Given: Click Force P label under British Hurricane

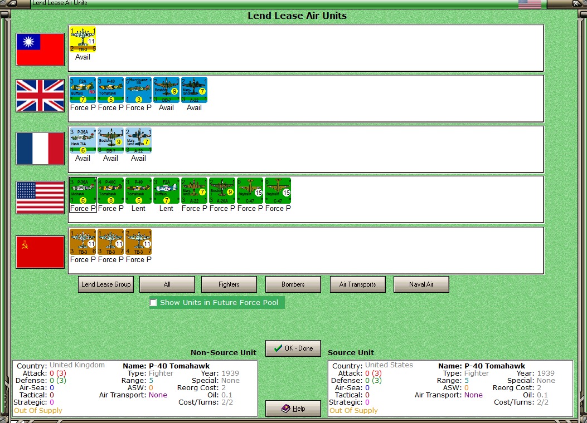Looking at the screenshot, I should click(138, 107).
